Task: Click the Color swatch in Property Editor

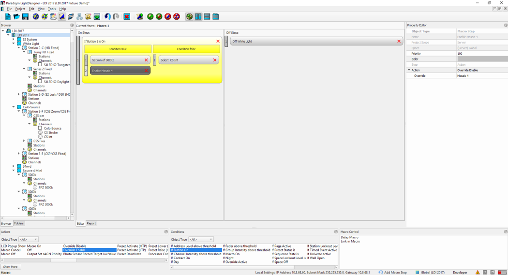Action: [481, 59]
